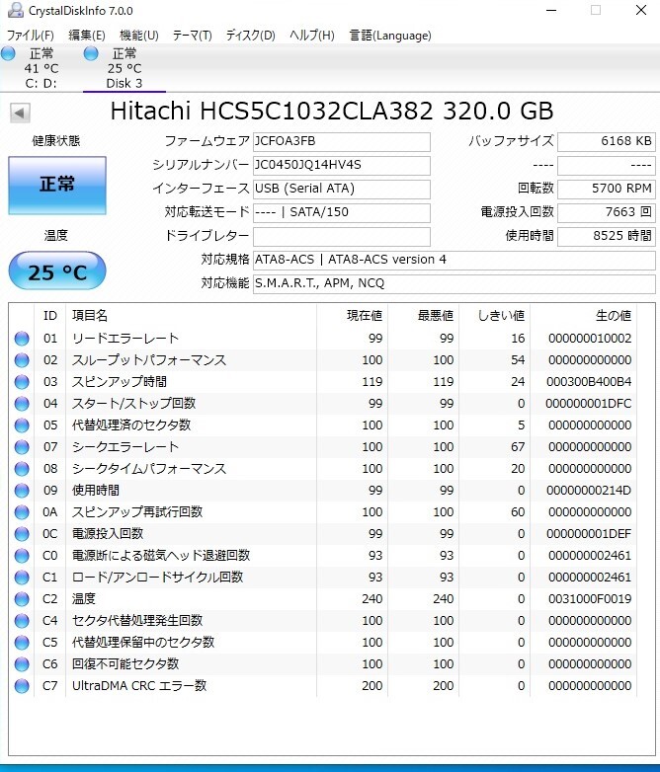Click the disk title Hitachi HCS5C1032CLA382 320.0 GB

click(332, 111)
